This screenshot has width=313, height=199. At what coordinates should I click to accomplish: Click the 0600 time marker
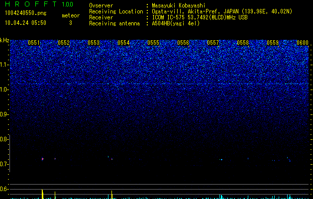click(x=303, y=43)
